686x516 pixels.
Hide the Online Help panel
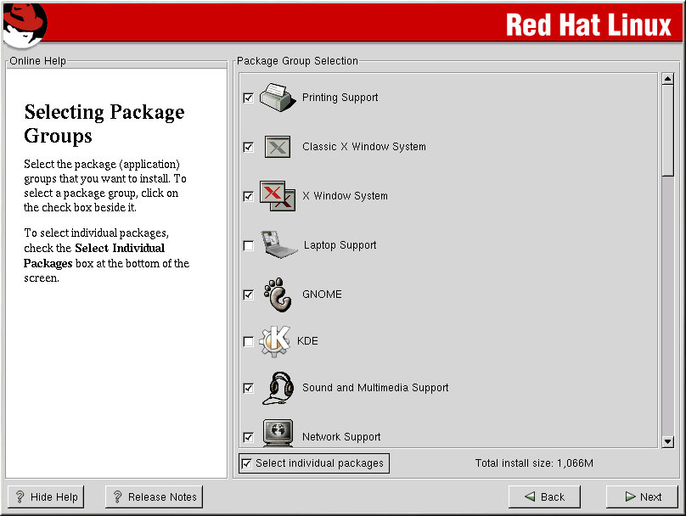click(46, 496)
